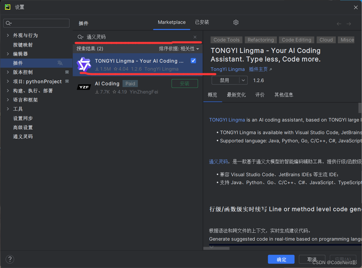
Task: Close the settings dialog window
Action: click(x=356, y=7)
